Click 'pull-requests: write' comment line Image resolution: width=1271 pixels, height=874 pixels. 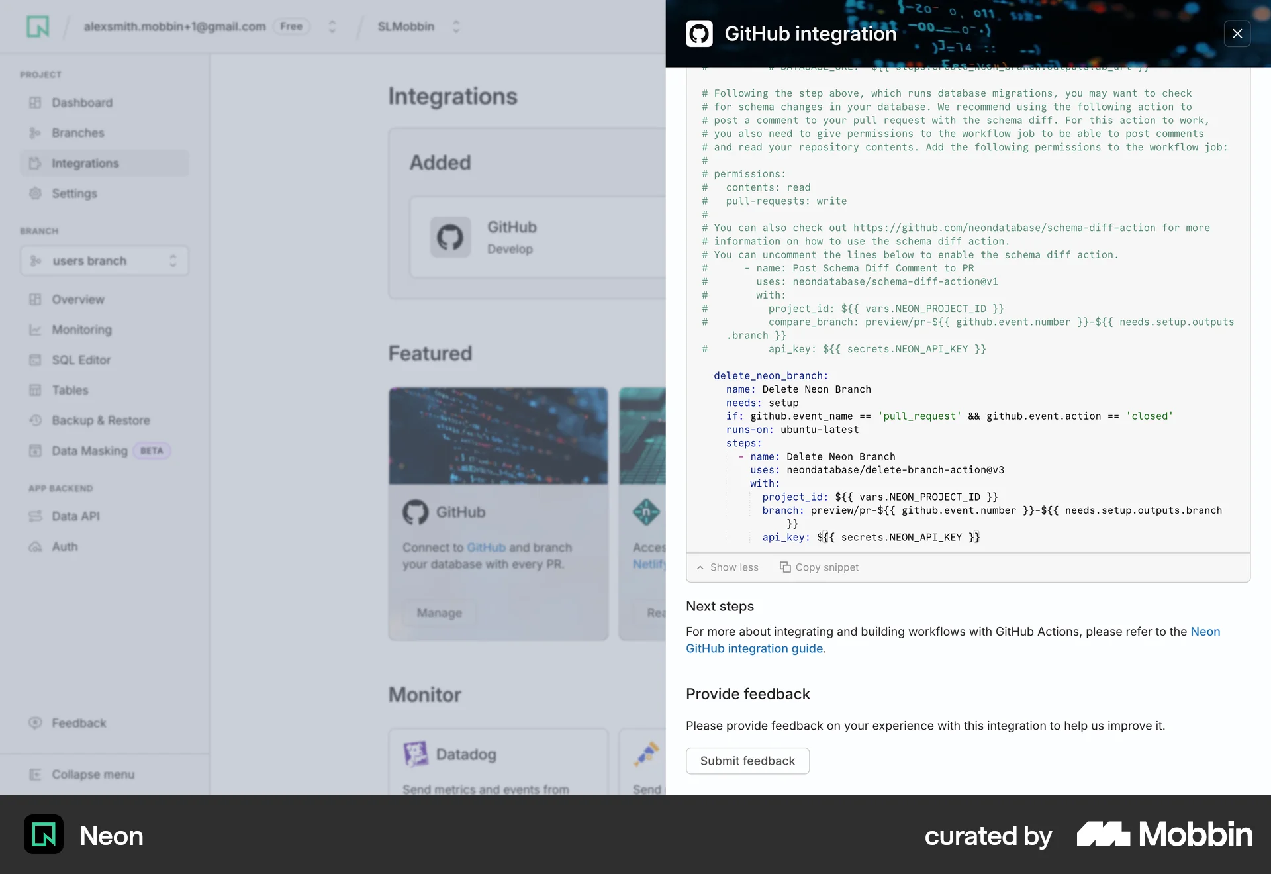[786, 201]
